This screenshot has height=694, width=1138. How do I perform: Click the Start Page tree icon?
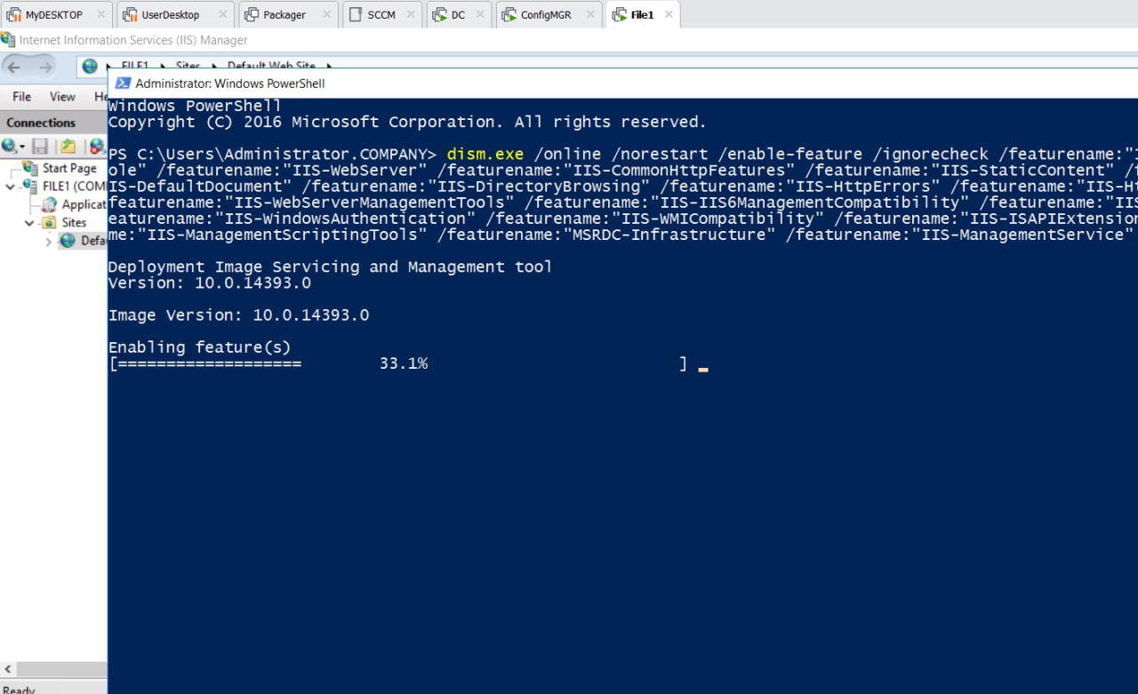30,168
